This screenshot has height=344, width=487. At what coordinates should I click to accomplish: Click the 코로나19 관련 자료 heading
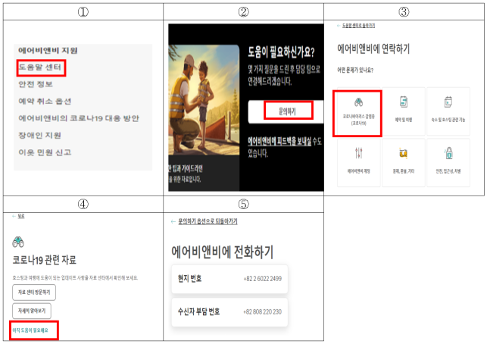[x=45, y=260]
